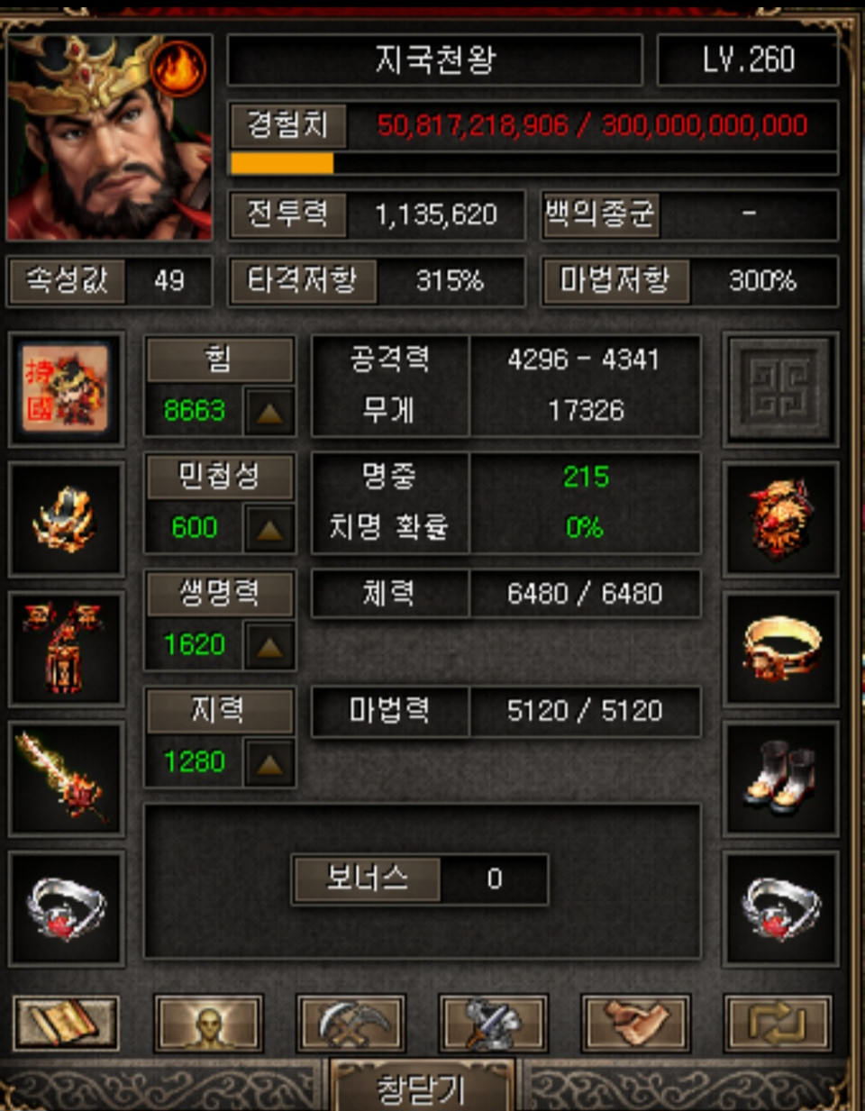Click the red dragon mask slot
The image size is (865, 1111).
tap(780, 520)
